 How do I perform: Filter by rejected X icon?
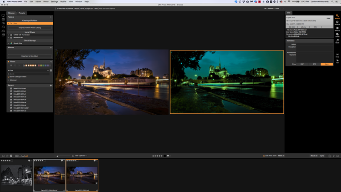click(19, 66)
